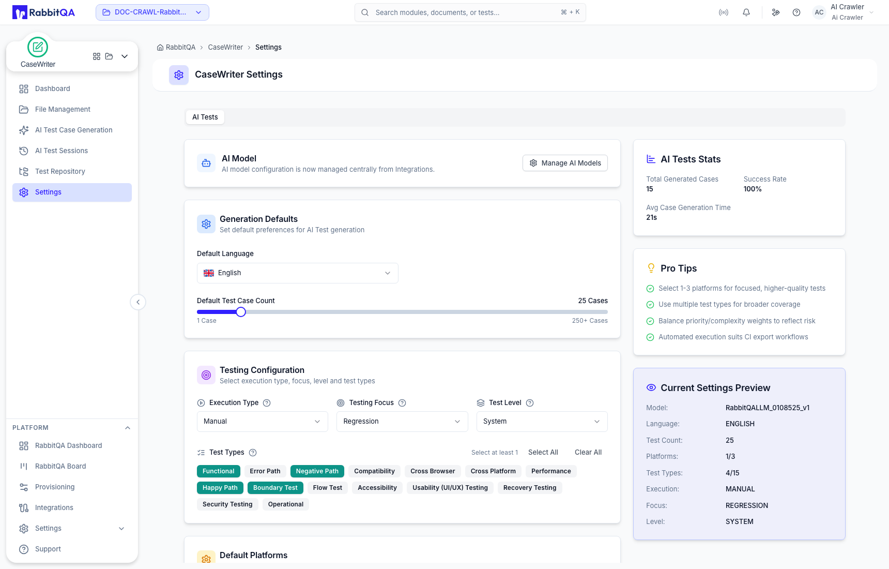The width and height of the screenshot is (889, 569).
Task: Enable the Performance test type
Action: tap(551, 471)
